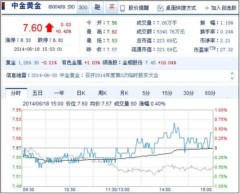Viewport: 240px width, 194px height.
Task: Open 股价提醒 price alert link
Action: click(x=139, y=8)
